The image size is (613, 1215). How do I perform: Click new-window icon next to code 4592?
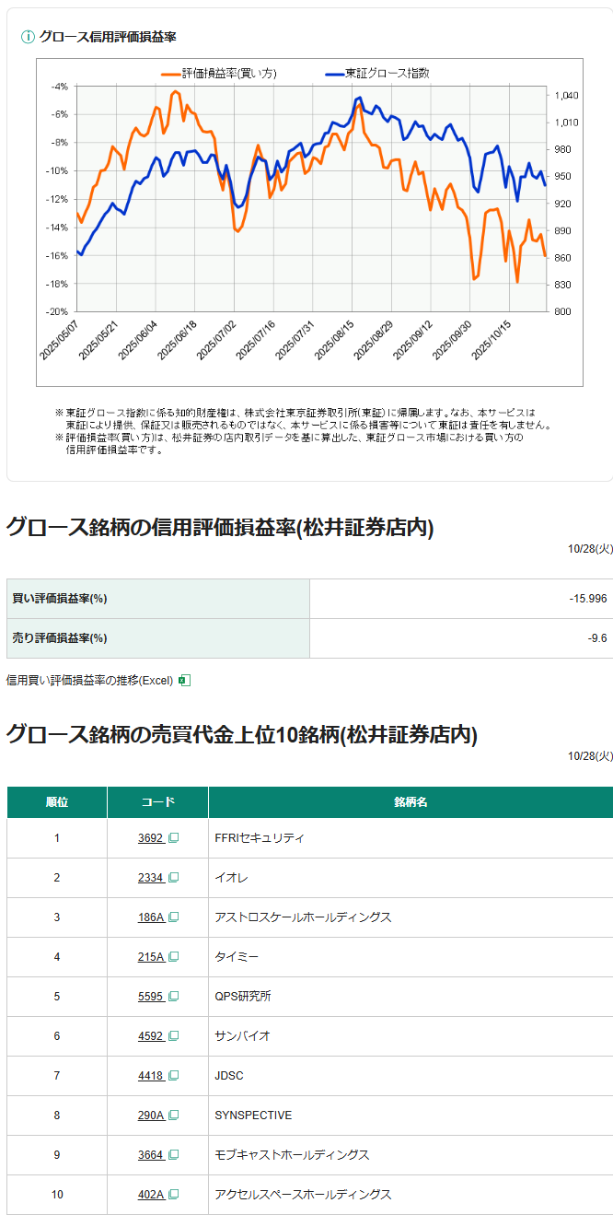pyautogui.click(x=173, y=1036)
